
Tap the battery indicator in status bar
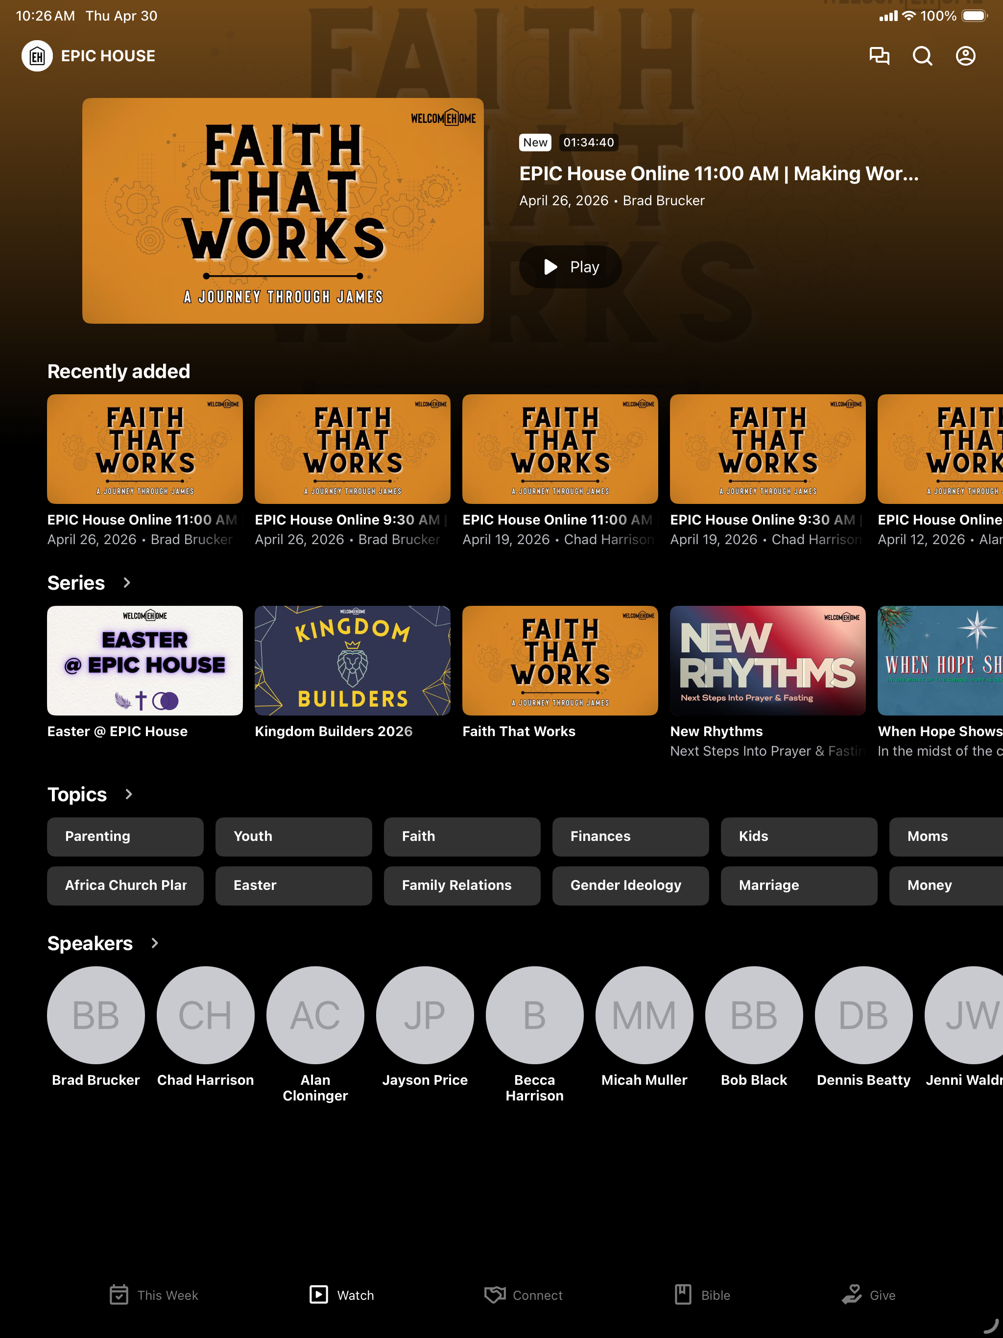tap(974, 16)
